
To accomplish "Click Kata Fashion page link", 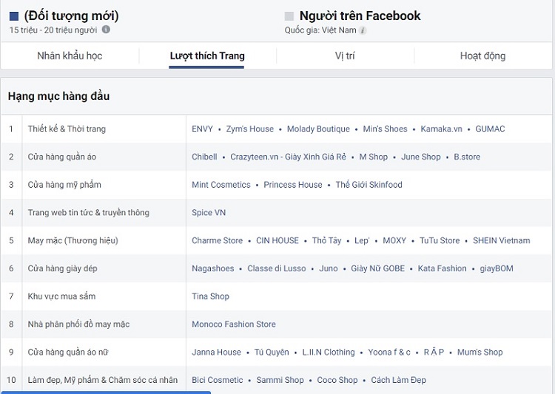I will 442,268.
